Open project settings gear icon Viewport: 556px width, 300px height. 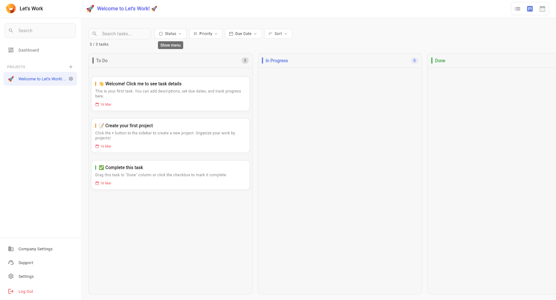[x=71, y=79]
